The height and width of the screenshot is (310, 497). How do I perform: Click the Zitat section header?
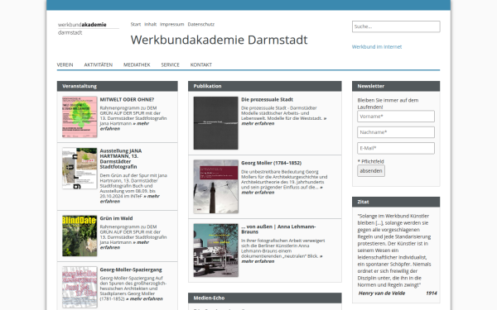tap(396, 202)
